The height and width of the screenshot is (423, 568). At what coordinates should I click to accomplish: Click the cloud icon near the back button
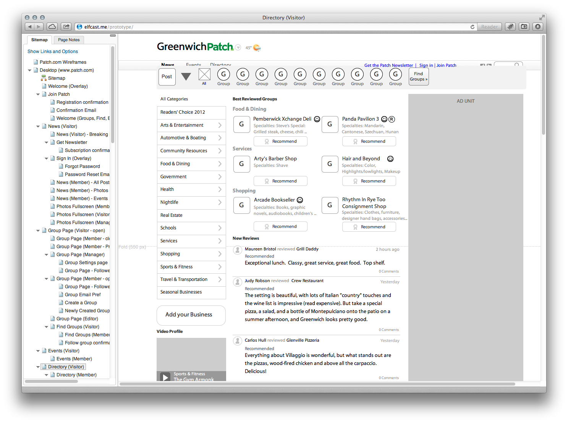[52, 27]
